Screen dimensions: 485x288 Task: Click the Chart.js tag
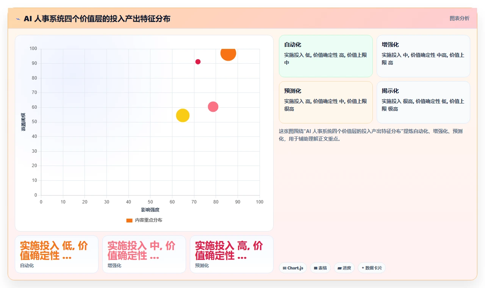point(293,268)
